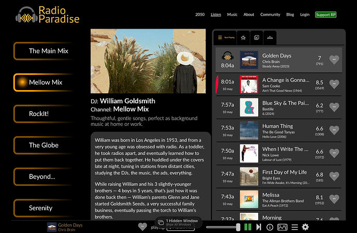Click DJ name William Goldsmith
357x233 pixels.
(x=127, y=101)
